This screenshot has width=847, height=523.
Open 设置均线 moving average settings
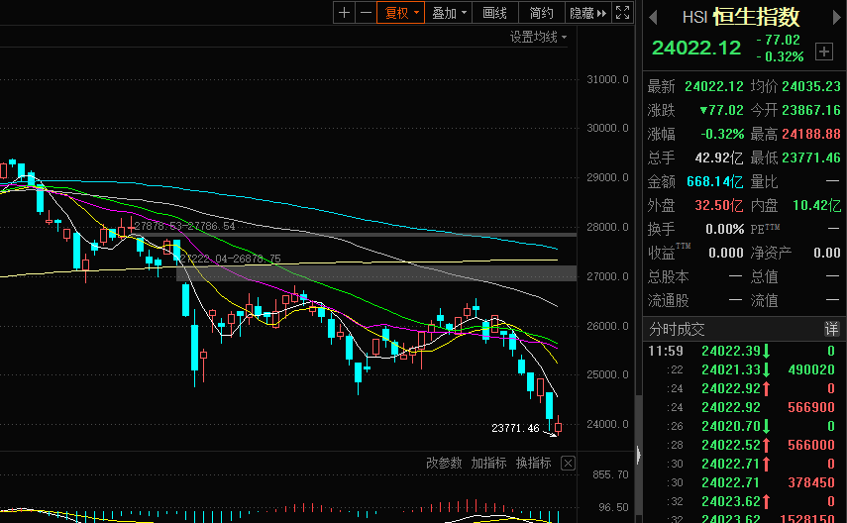click(538, 37)
